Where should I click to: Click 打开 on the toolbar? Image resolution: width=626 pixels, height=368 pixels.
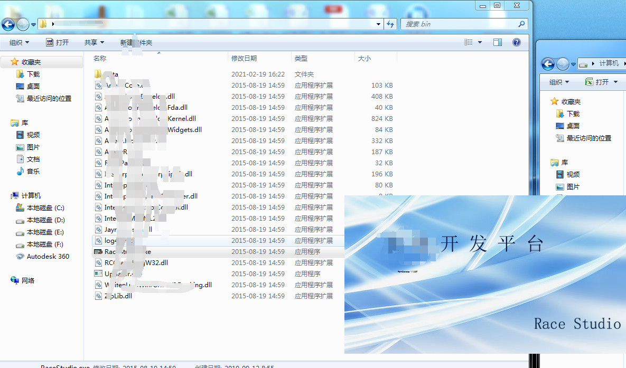(62, 42)
